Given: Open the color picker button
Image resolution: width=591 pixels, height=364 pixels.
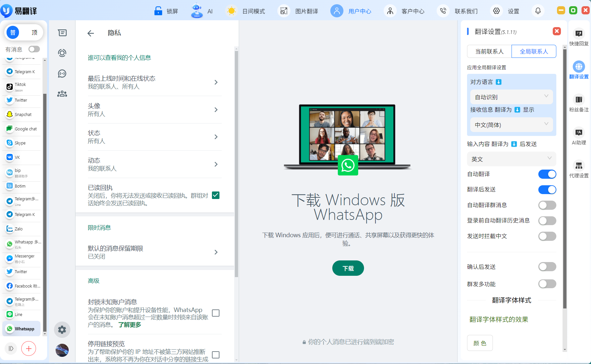Looking at the screenshot, I should [x=480, y=343].
